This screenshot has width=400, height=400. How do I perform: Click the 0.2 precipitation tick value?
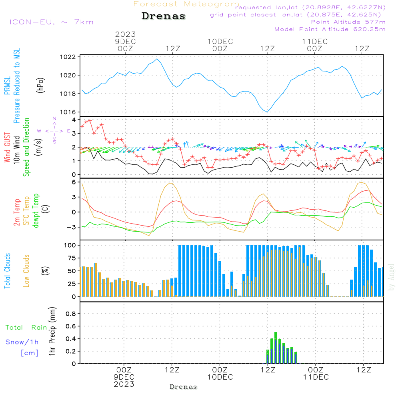(71, 351)
